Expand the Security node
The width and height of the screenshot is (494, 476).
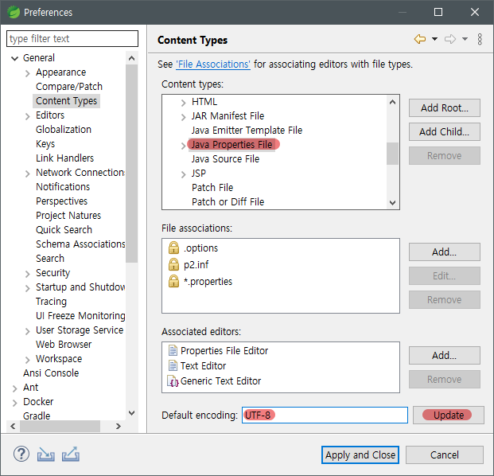pyautogui.click(x=27, y=274)
